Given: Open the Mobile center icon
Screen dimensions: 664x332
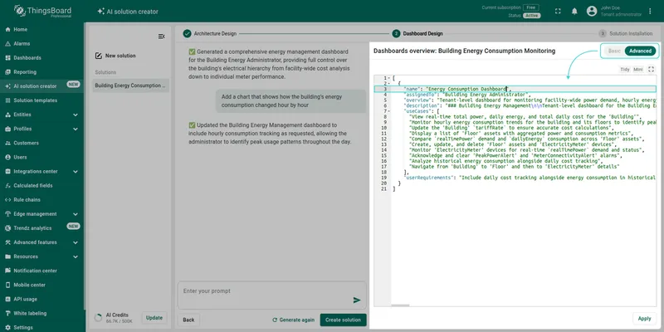Looking at the screenshot, I should pyautogui.click(x=7, y=285).
